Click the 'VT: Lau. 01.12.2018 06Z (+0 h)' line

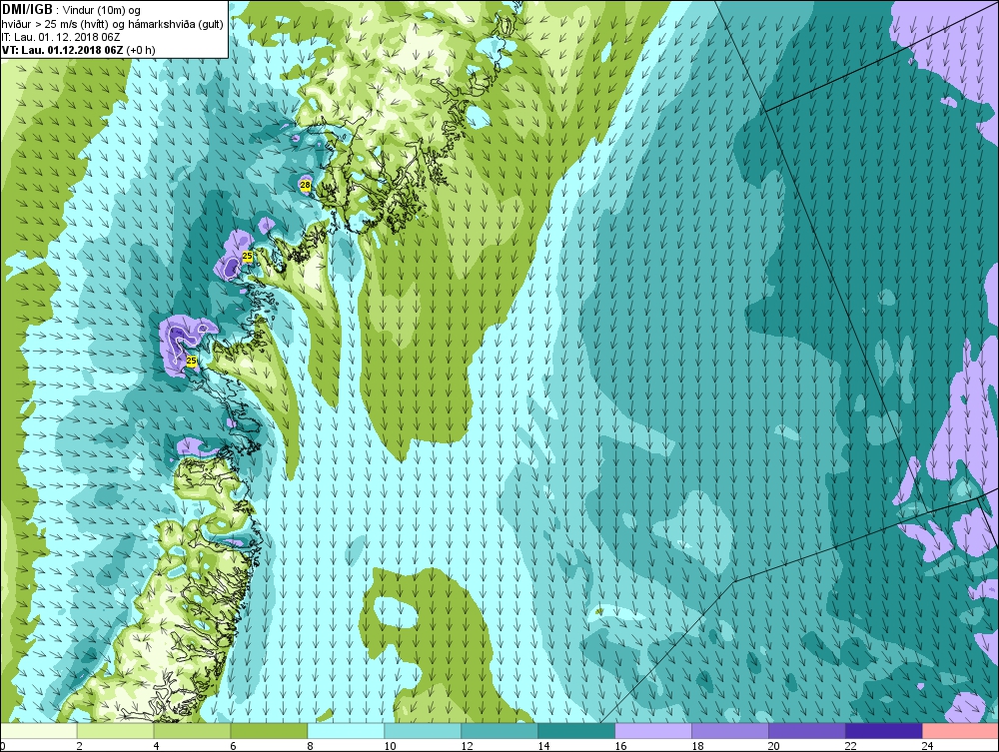tap(78, 50)
